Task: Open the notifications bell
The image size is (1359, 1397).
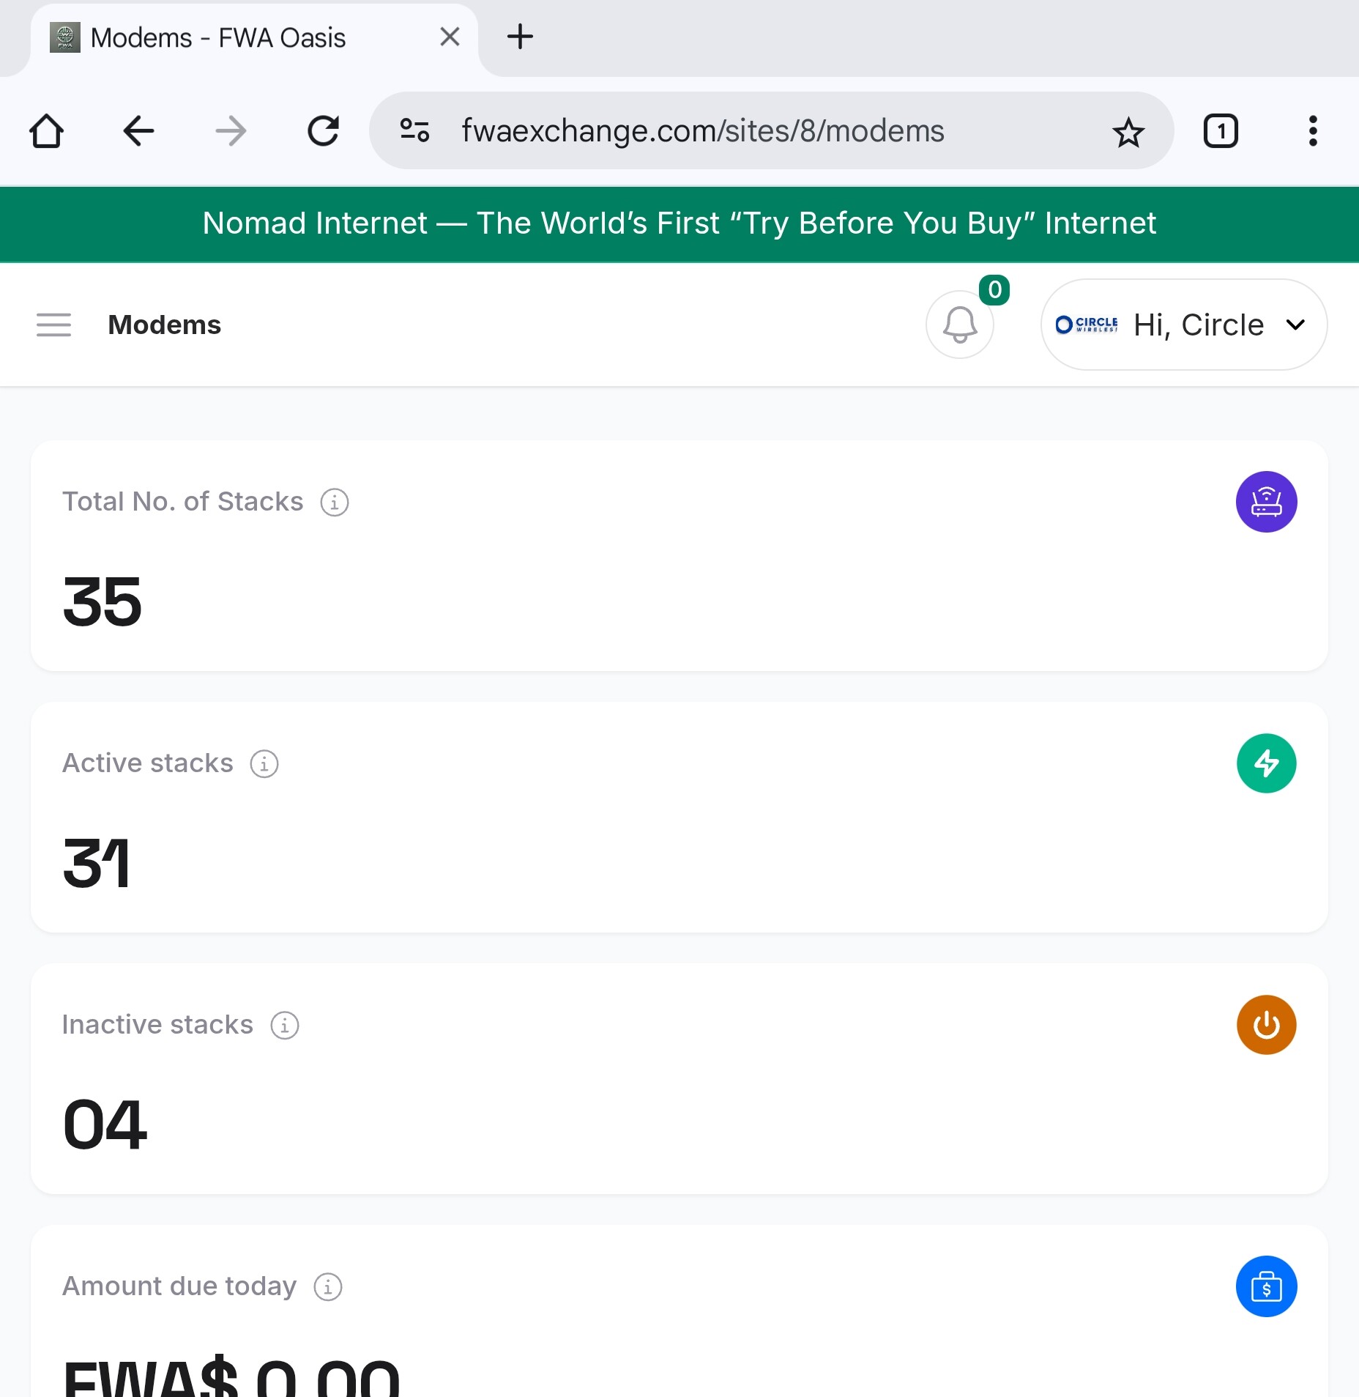Action: coord(959,325)
